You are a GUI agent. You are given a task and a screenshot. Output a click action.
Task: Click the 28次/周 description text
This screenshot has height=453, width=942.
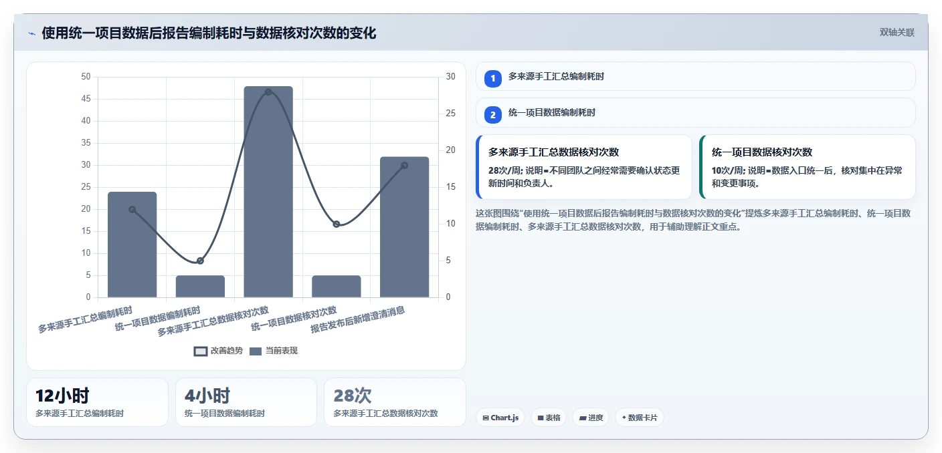[584, 176]
